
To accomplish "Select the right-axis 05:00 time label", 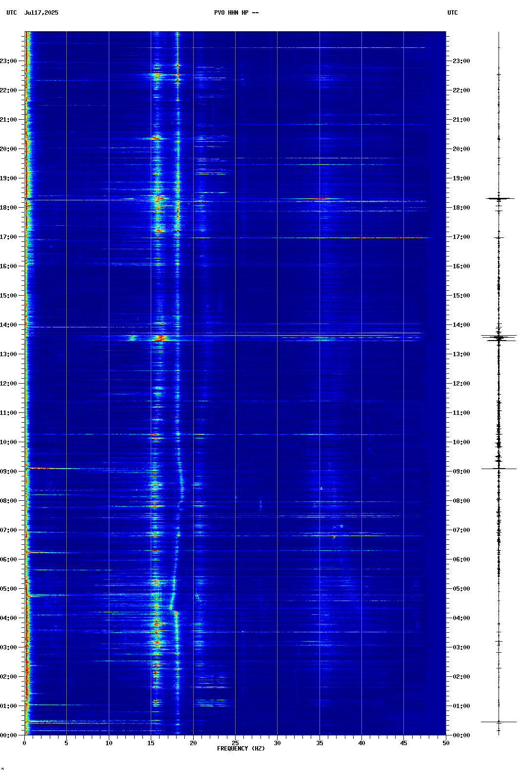I will (461, 589).
